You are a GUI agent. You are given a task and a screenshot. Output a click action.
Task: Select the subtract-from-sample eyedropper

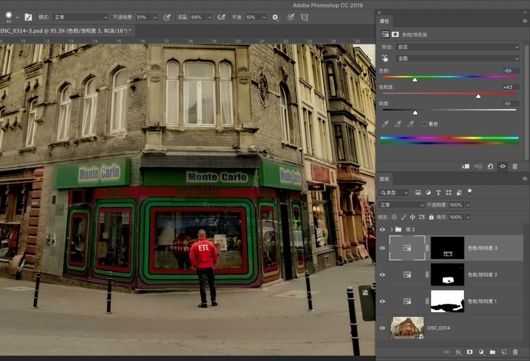pyautogui.click(x=411, y=124)
